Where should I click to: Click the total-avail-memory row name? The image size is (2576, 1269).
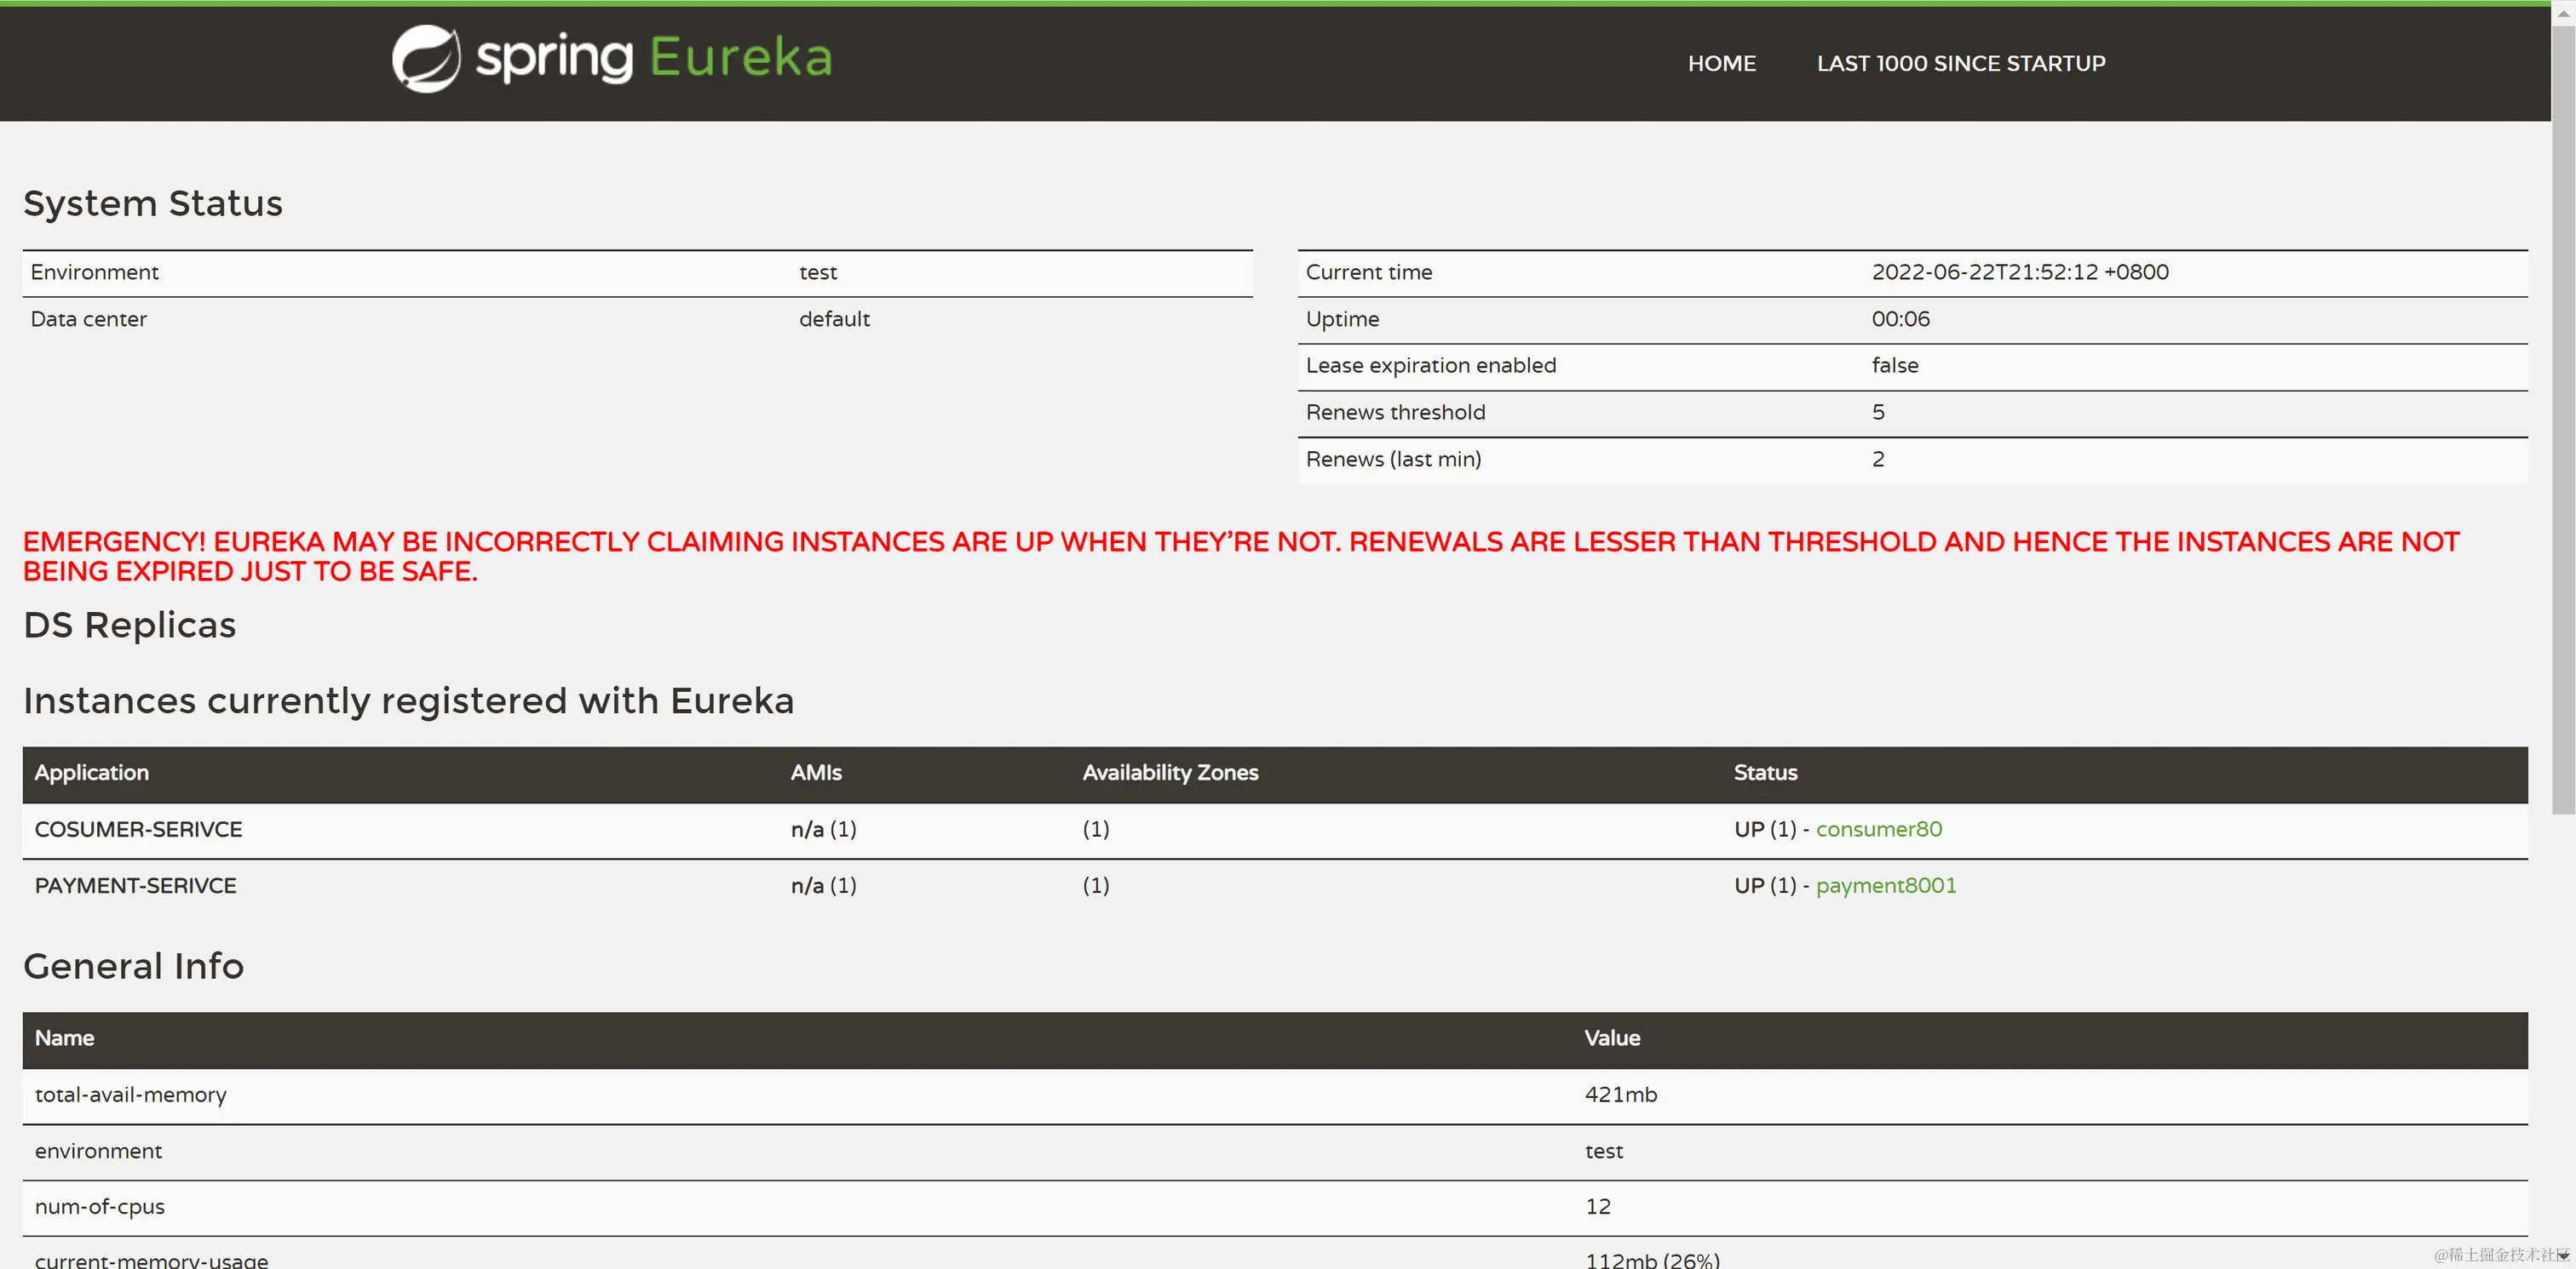131,1095
